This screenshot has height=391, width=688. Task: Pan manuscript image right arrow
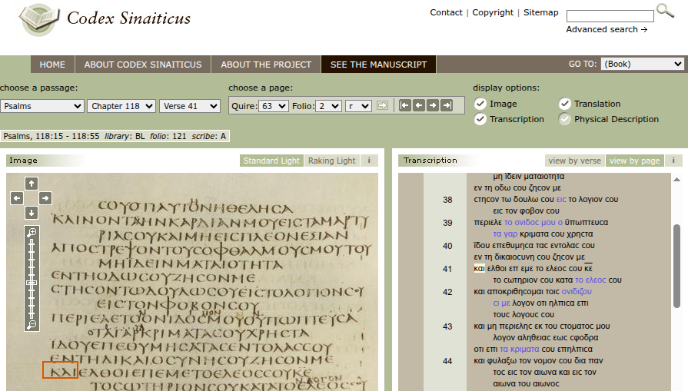pyautogui.click(x=45, y=198)
